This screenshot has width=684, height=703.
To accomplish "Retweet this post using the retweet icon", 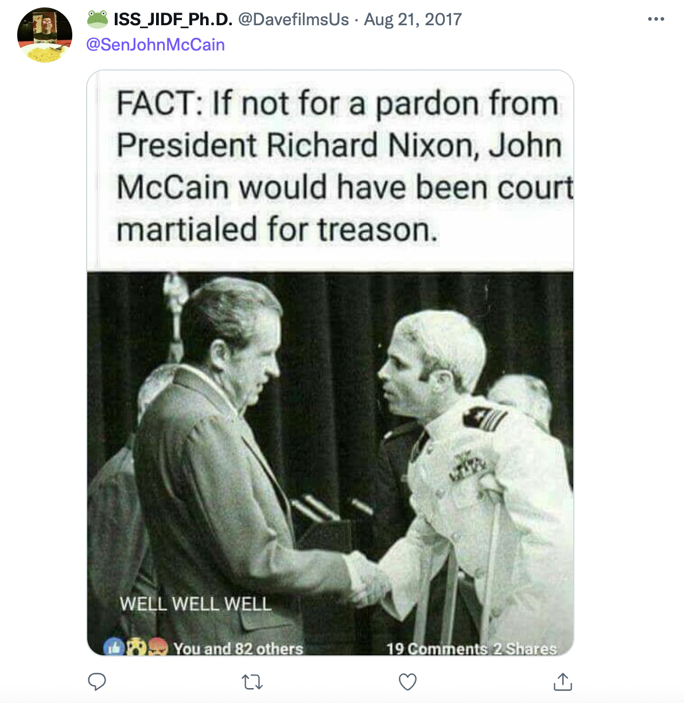I will [252, 682].
